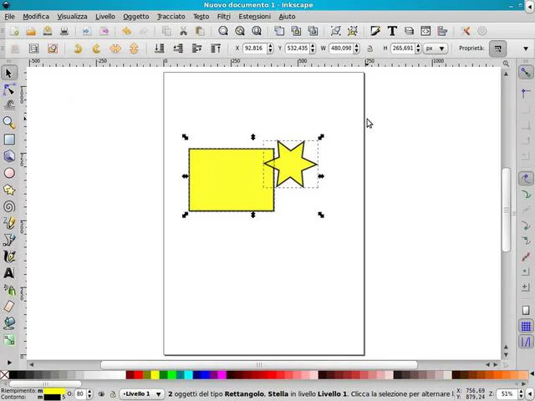The image size is (535, 401).
Task: Open the Tracciato menu
Action: click(x=171, y=17)
